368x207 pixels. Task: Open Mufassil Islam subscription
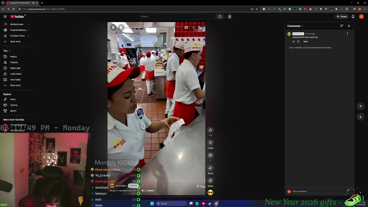16,24
